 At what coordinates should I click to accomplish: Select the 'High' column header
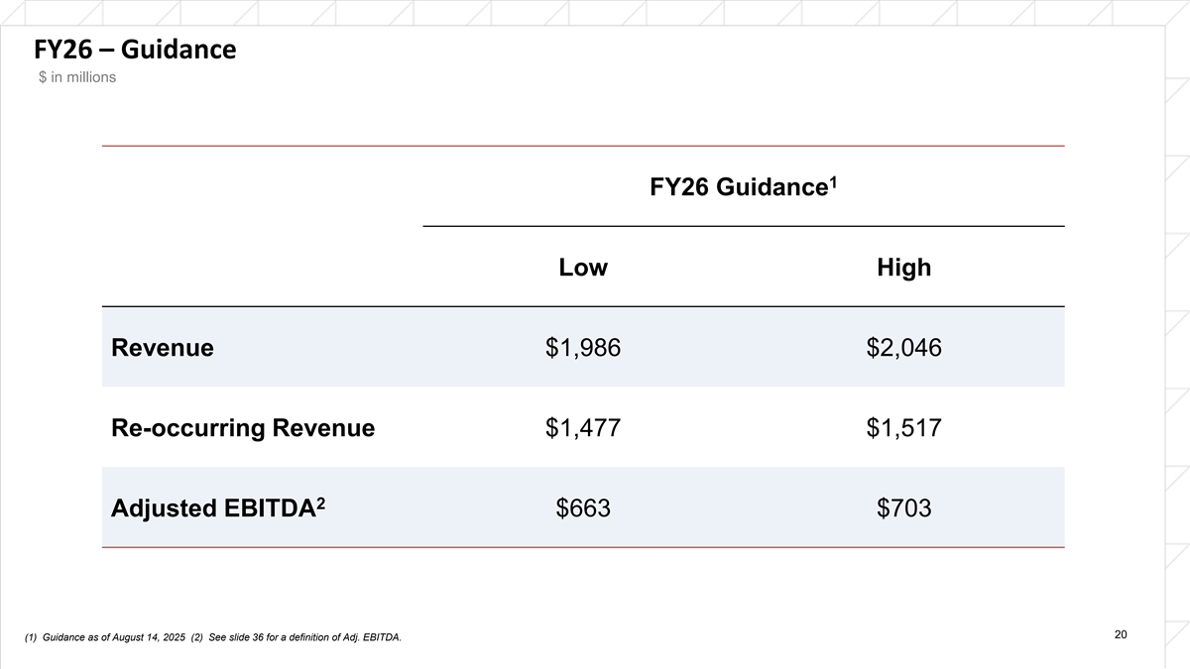click(903, 268)
